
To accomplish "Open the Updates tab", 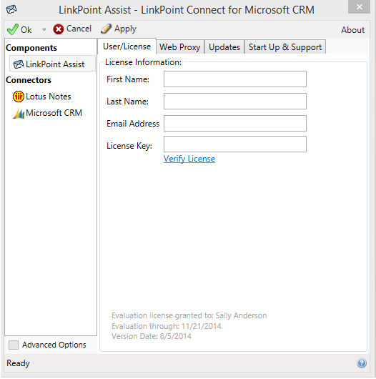I will pos(224,46).
